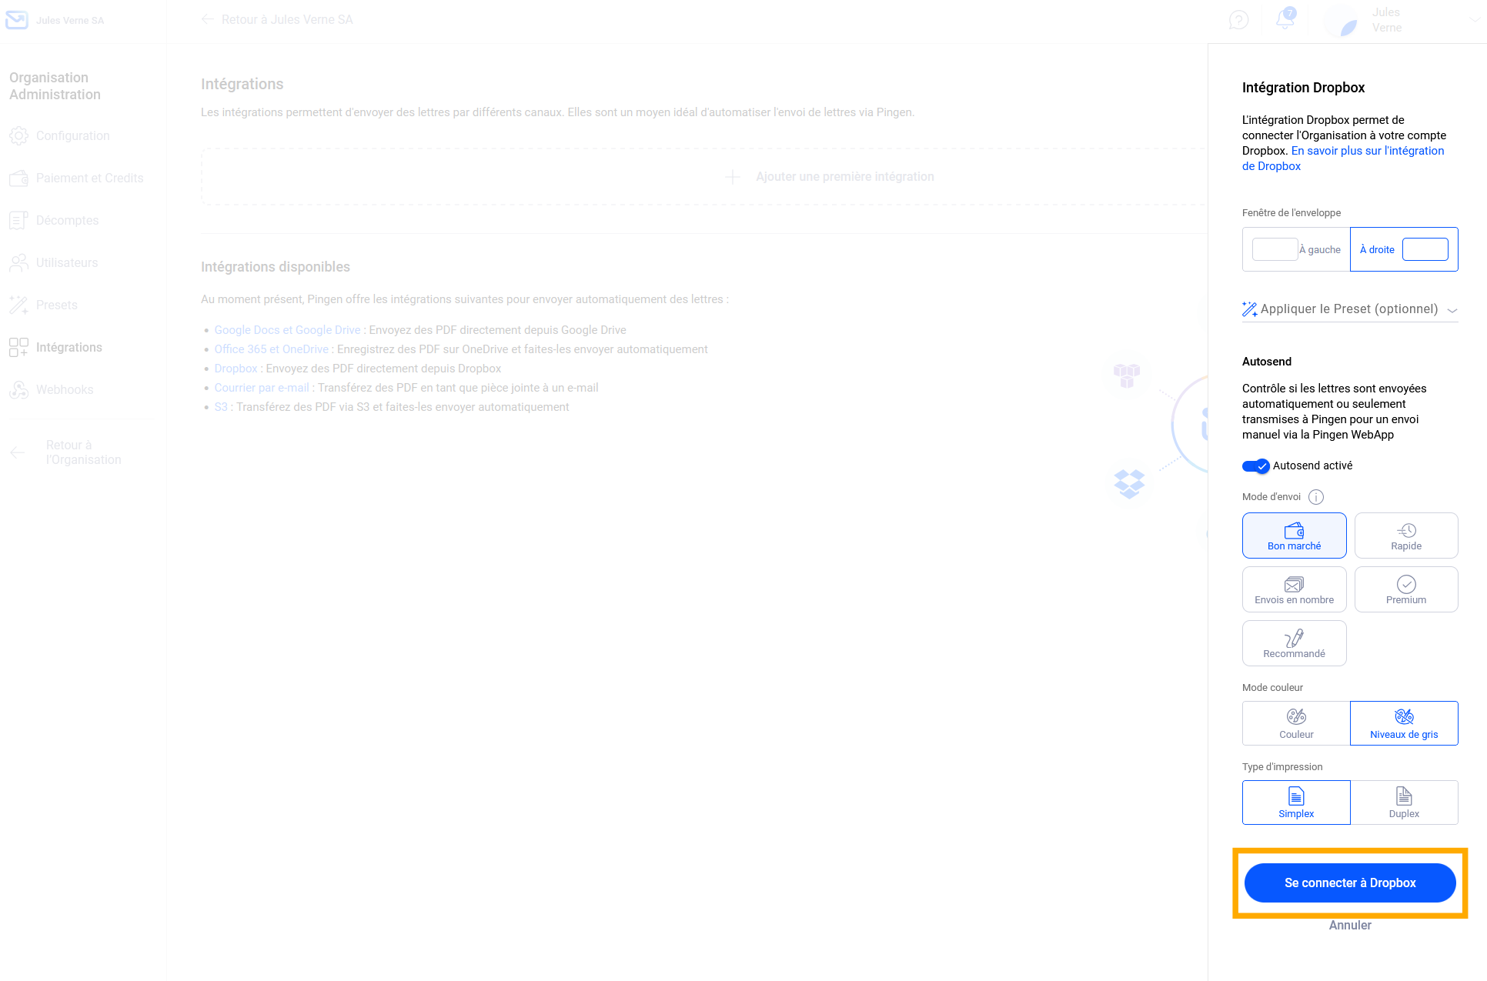The width and height of the screenshot is (1487, 981).
Task: Click Annuler to cancel integration
Action: 1349,926
